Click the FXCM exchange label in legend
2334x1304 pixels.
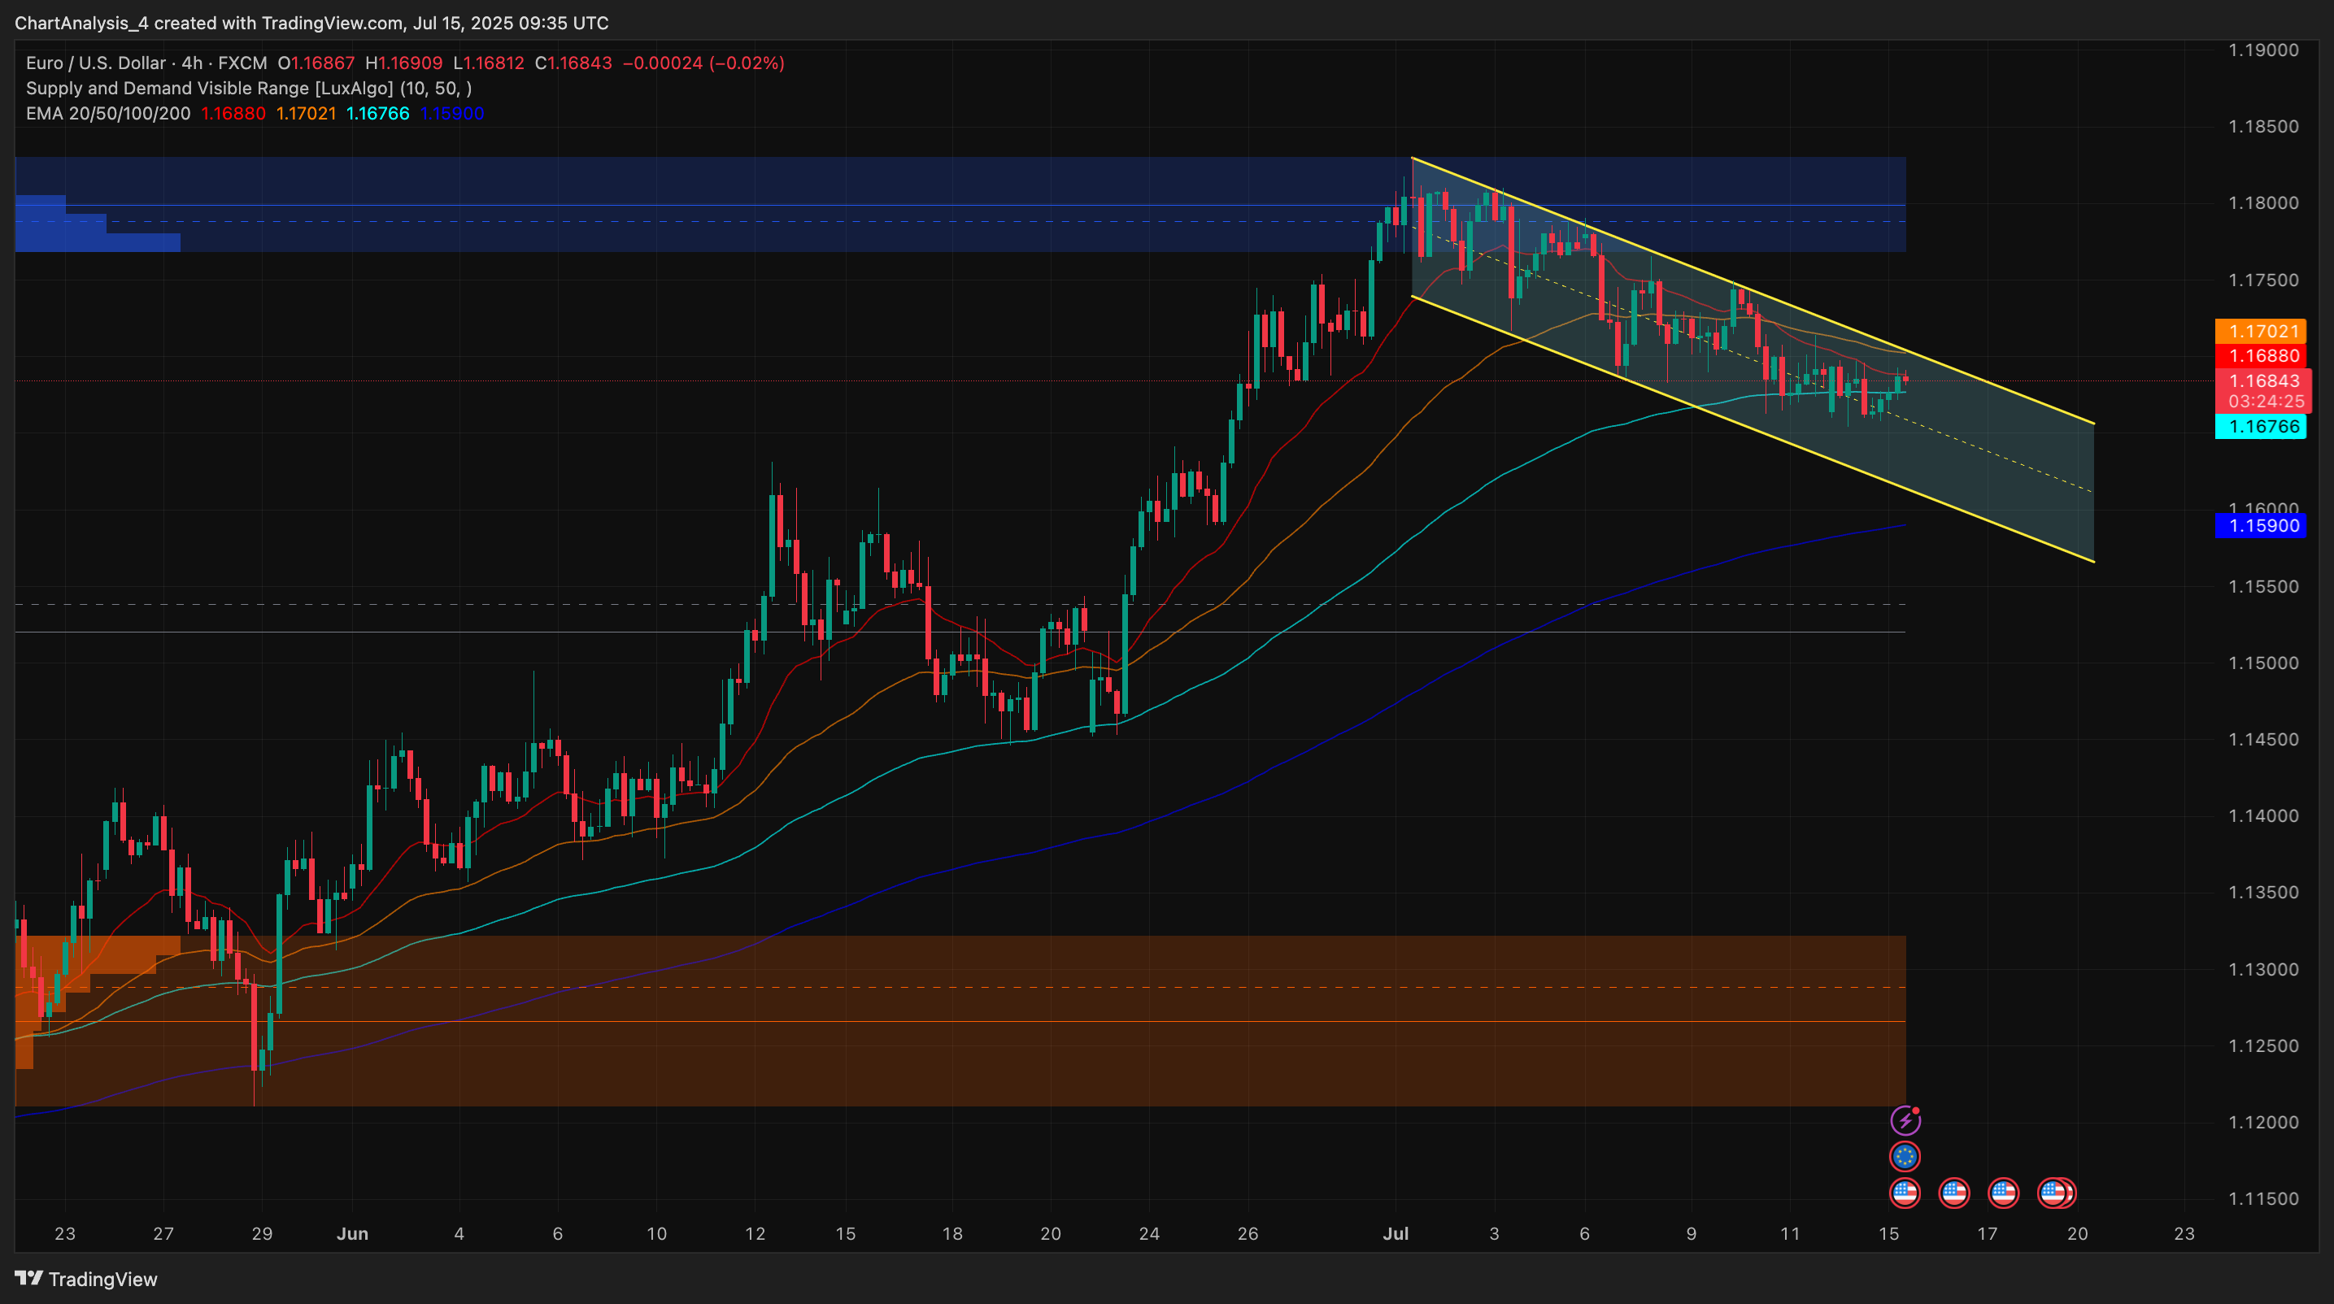[x=243, y=63]
